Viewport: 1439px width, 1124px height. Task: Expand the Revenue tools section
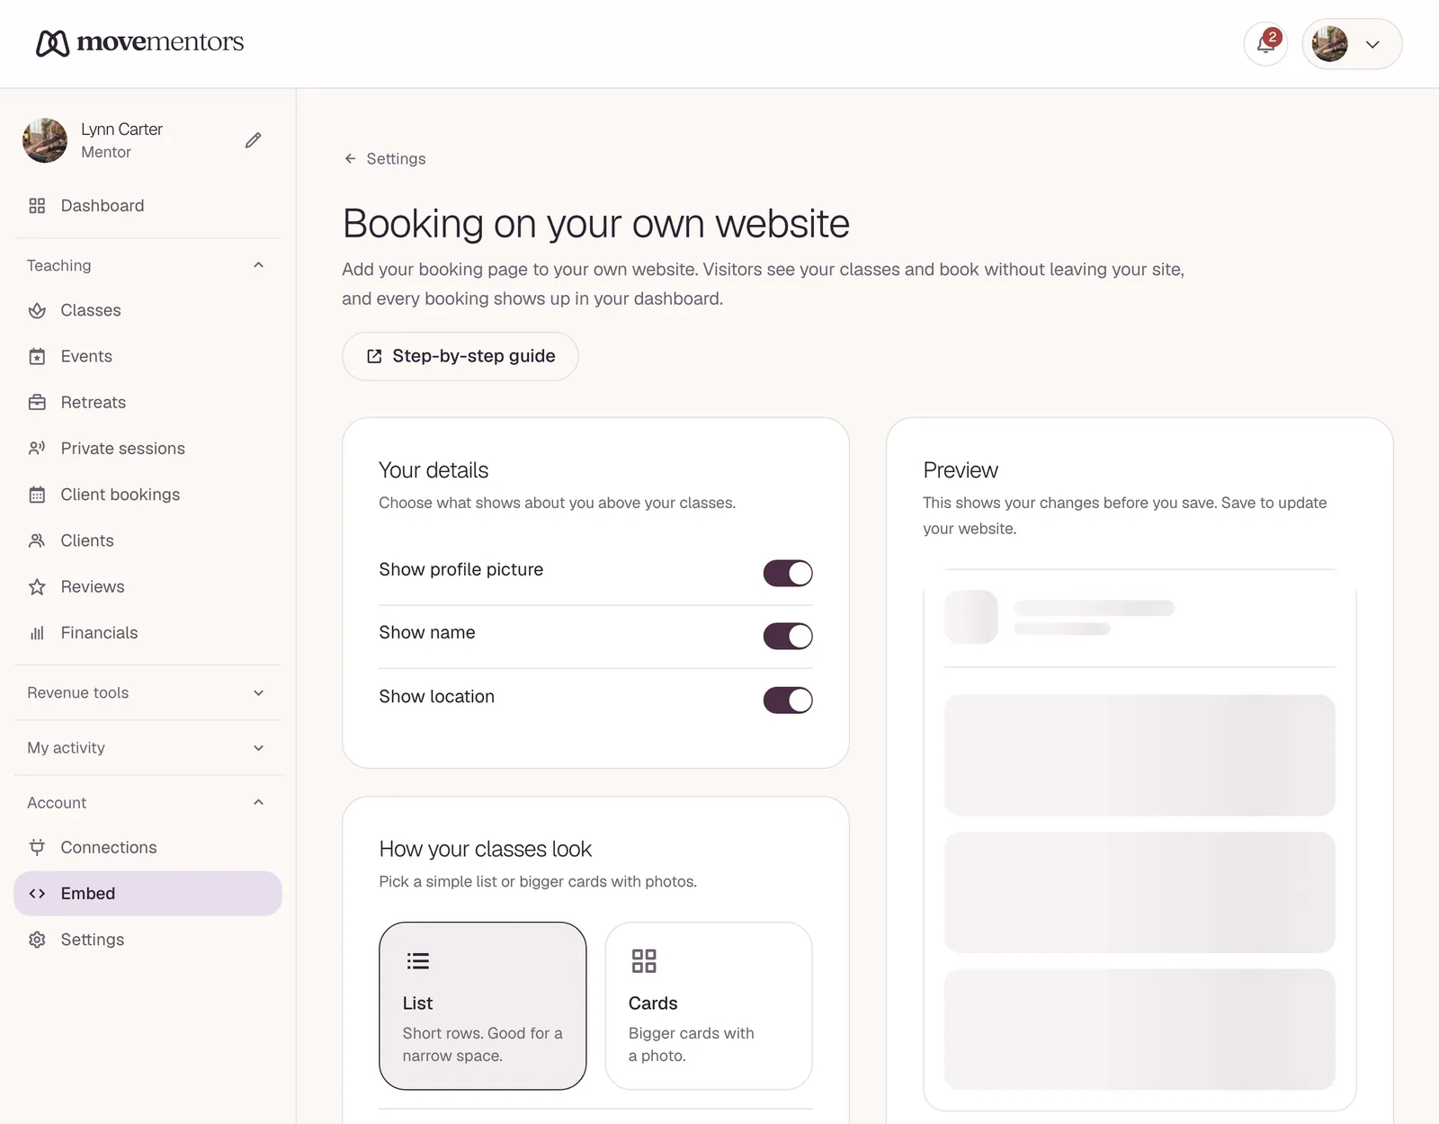(147, 692)
